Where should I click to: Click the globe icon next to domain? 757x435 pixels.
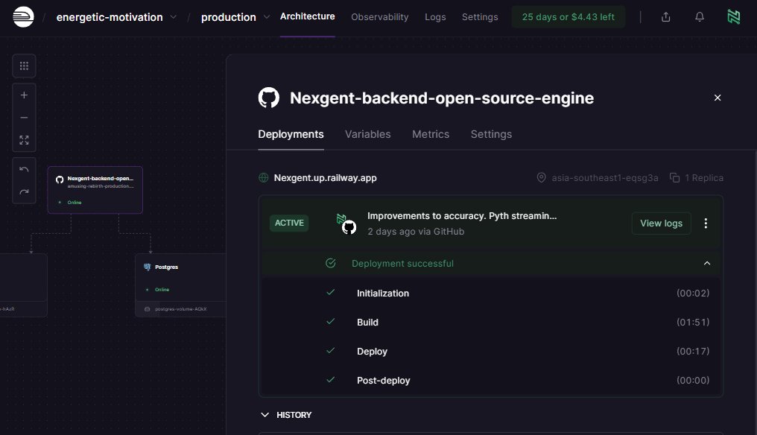[x=264, y=178]
